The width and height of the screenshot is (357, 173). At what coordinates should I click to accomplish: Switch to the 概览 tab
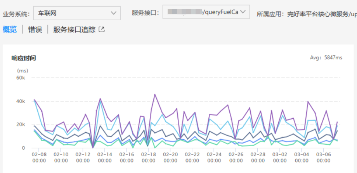click(10, 29)
